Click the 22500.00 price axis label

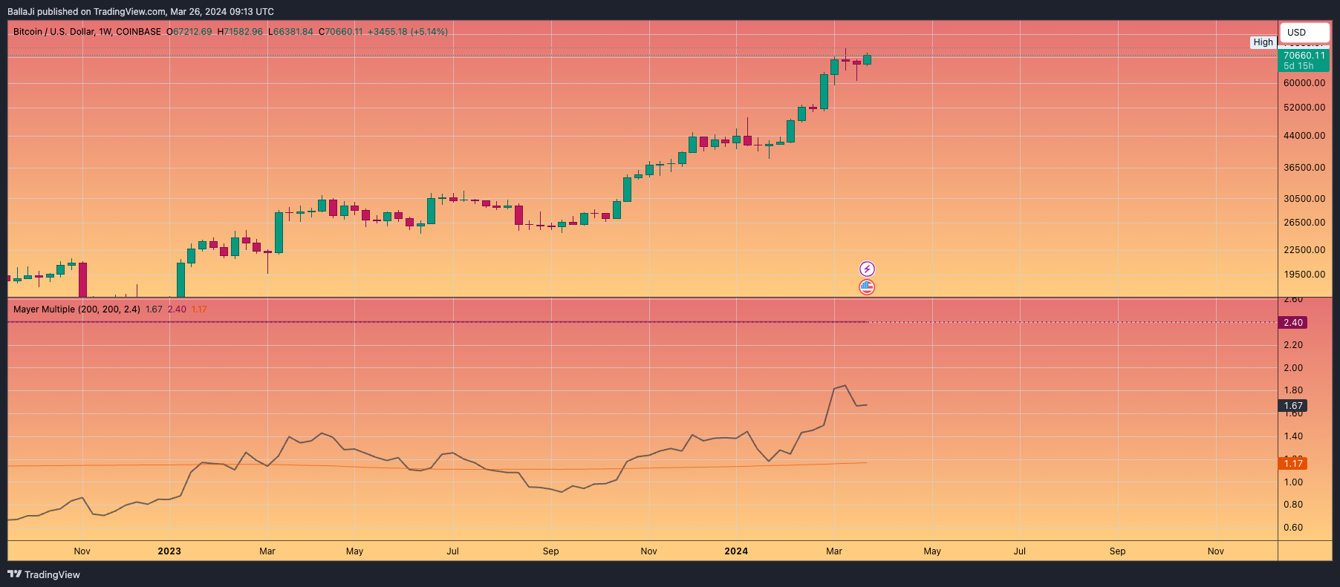pyautogui.click(x=1304, y=250)
